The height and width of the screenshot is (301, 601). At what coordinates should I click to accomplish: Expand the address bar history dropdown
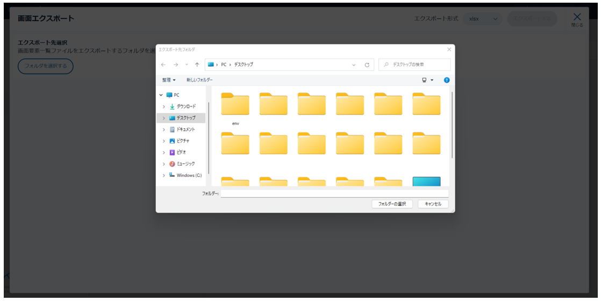(354, 64)
